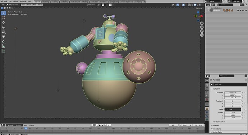Switch to Rendered viewport shading
248x135 pixels.
click(200, 5)
